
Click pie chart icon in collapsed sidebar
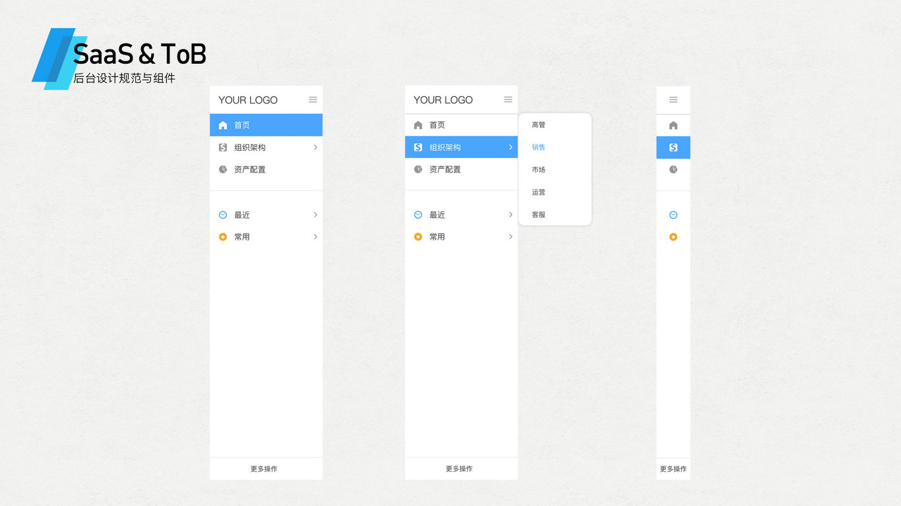(x=673, y=169)
